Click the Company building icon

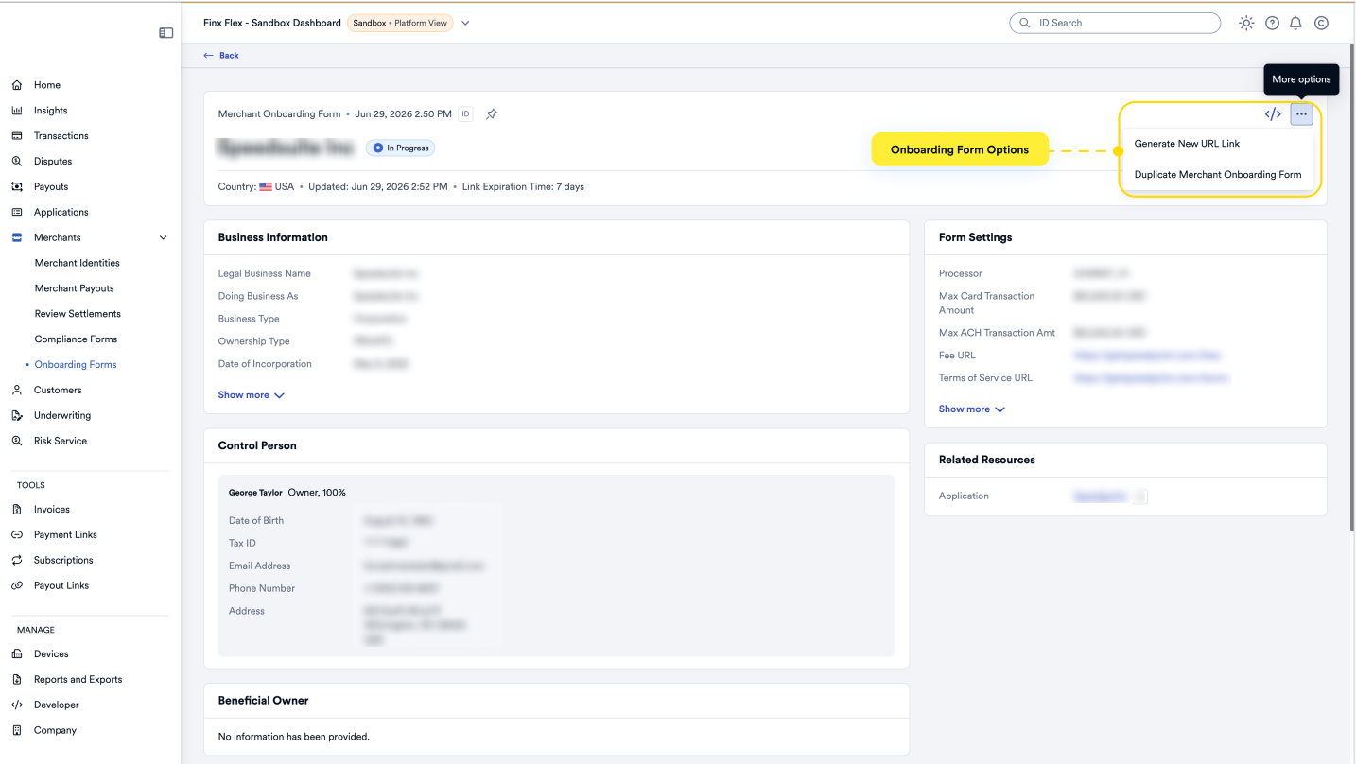(x=17, y=731)
